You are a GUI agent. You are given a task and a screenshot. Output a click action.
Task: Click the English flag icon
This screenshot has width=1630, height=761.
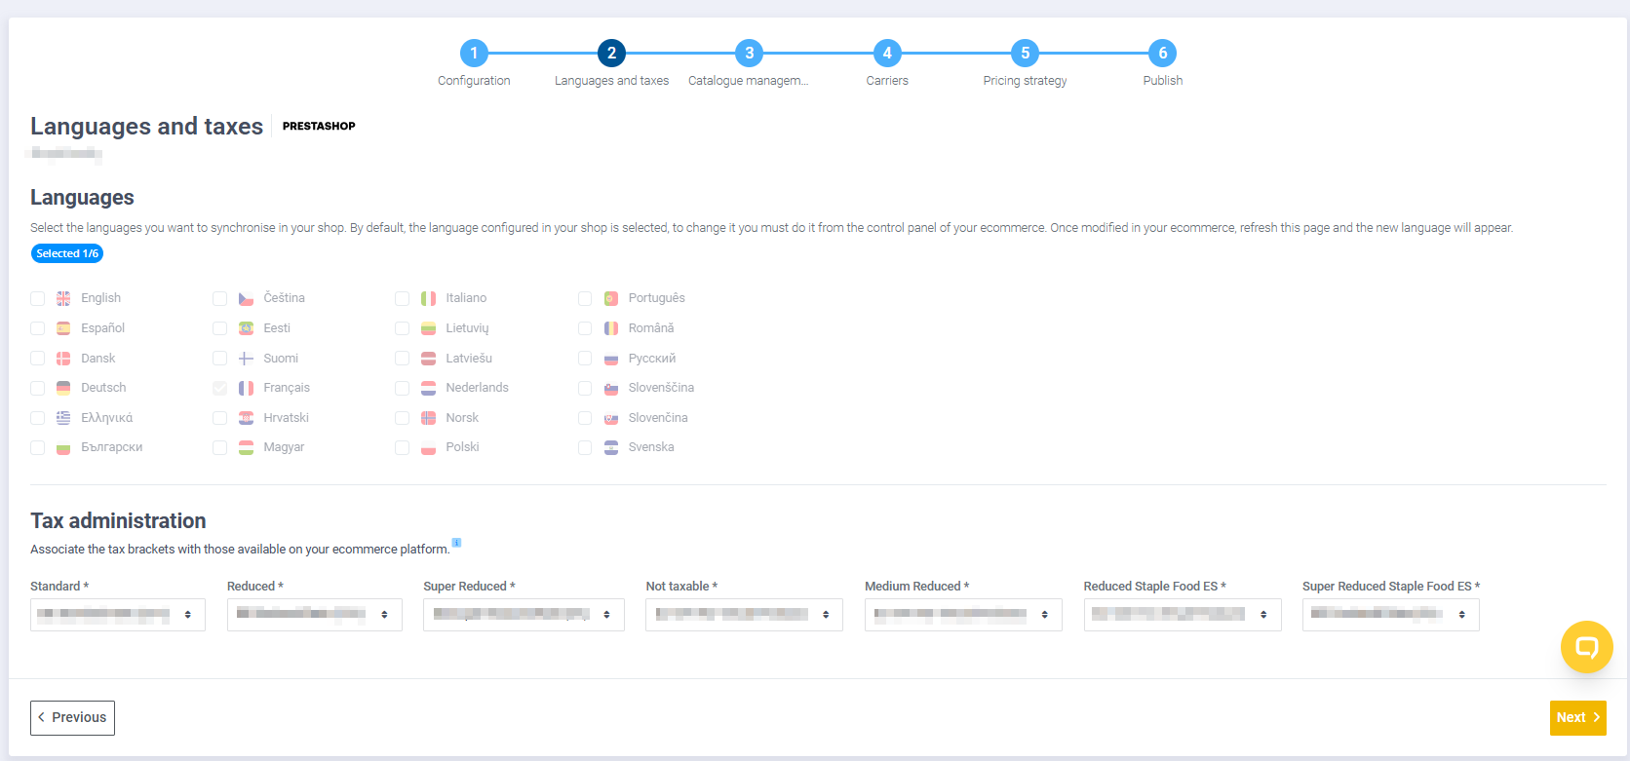63,298
